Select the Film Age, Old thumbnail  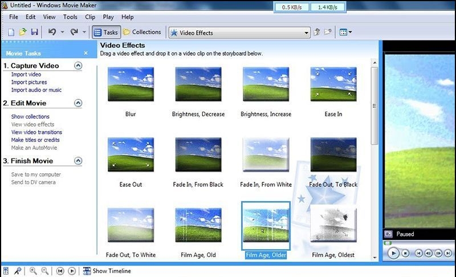click(198, 225)
